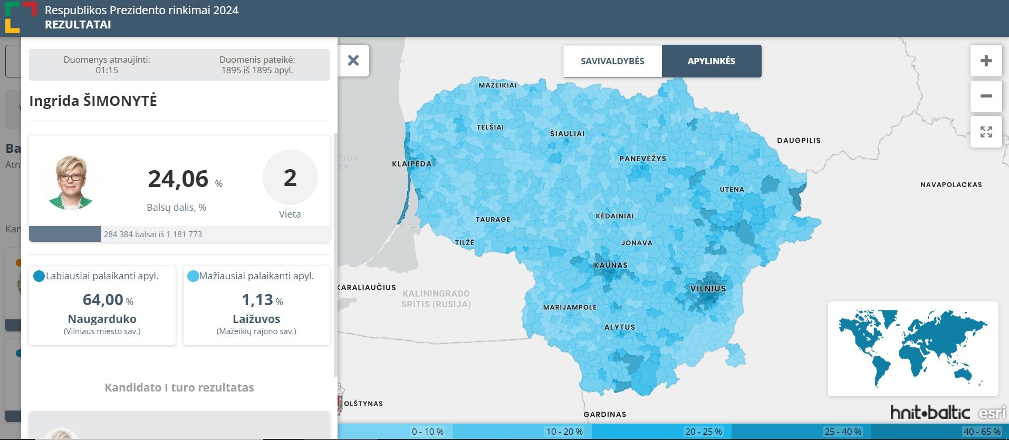Click the 40 - 65 % legend segment
1009x440 pixels.
coord(939,432)
